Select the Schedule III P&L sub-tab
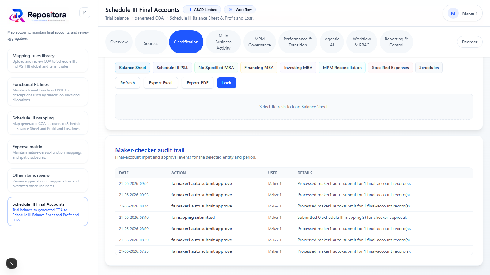This screenshot has width=490, height=275. [172, 68]
